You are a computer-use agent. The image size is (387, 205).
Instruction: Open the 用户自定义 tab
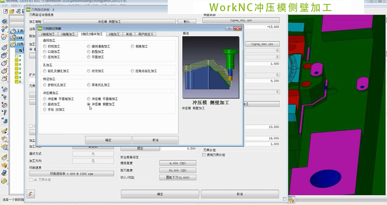(146, 34)
